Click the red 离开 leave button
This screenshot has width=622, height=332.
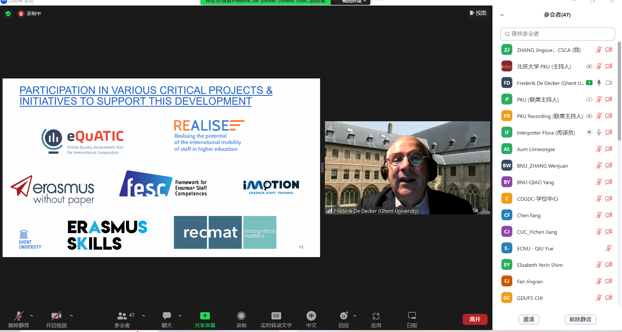(475, 319)
